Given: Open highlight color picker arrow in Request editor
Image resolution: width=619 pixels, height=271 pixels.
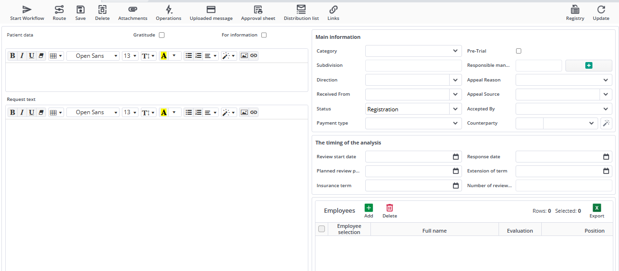Looking at the screenshot, I should pyautogui.click(x=174, y=112).
